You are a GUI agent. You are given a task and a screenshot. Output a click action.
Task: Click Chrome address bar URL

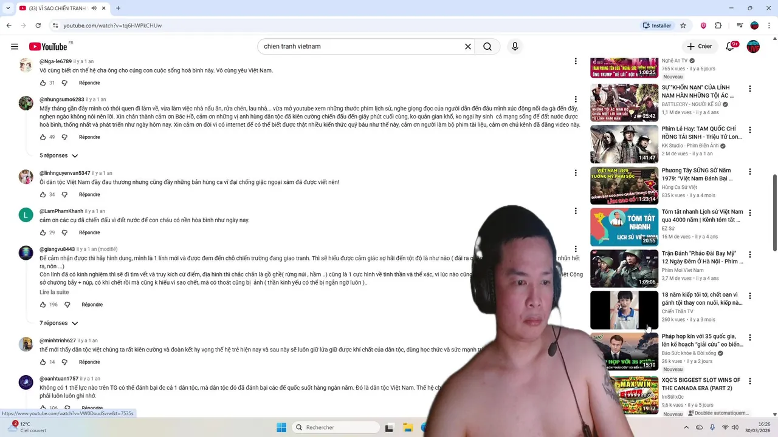[x=112, y=25]
